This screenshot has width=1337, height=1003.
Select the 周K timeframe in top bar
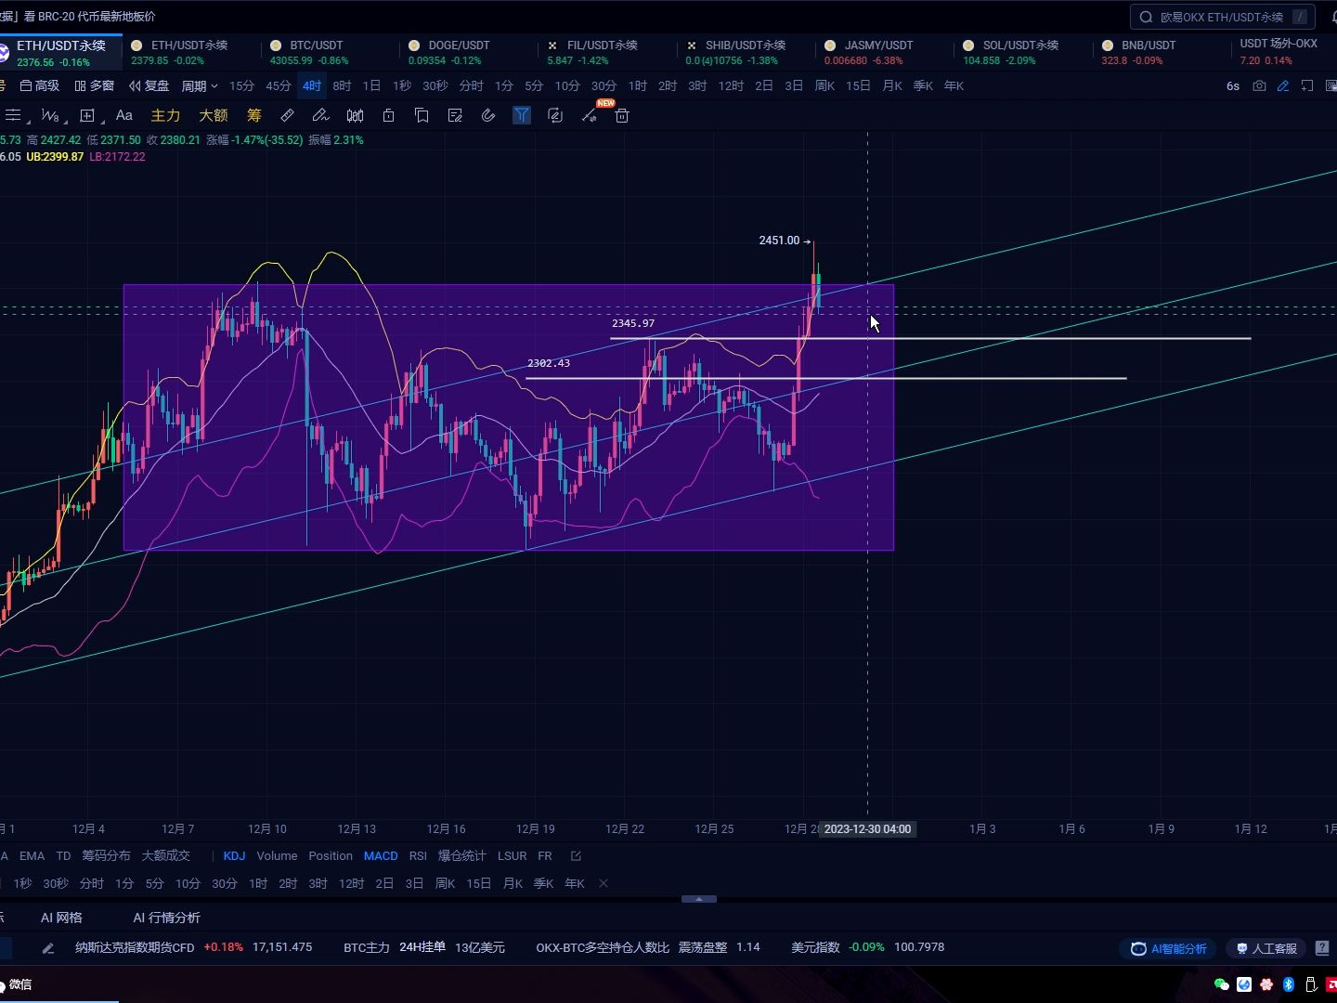[824, 85]
